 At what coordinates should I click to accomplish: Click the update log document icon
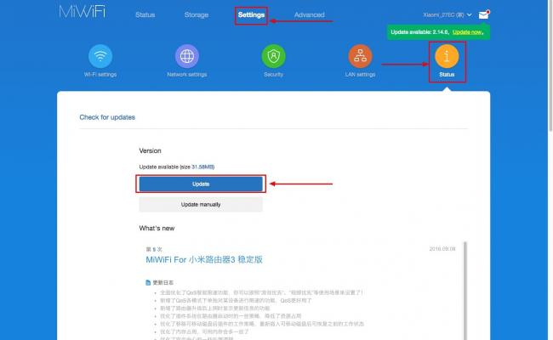[x=148, y=281]
